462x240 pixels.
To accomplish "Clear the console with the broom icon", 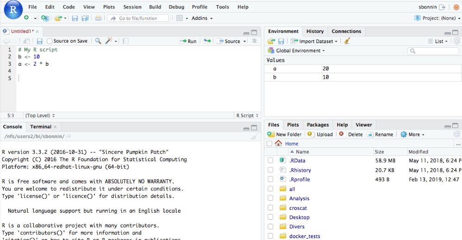I will click(x=255, y=137).
